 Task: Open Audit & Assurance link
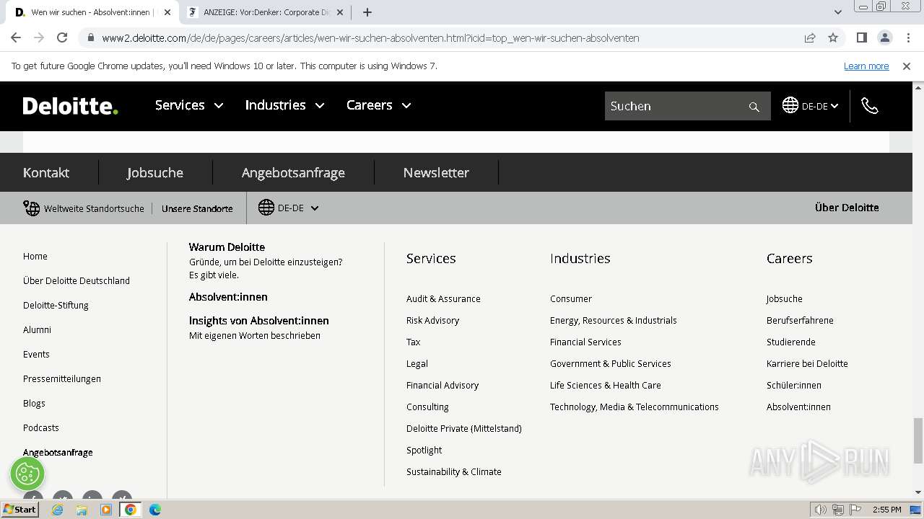click(x=443, y=298)
